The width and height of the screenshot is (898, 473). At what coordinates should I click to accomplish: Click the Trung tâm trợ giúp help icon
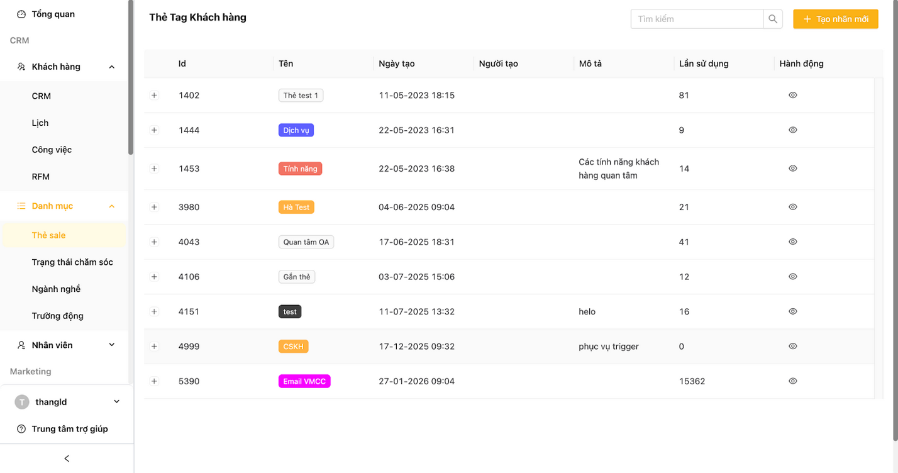click(x=21, y=429)
